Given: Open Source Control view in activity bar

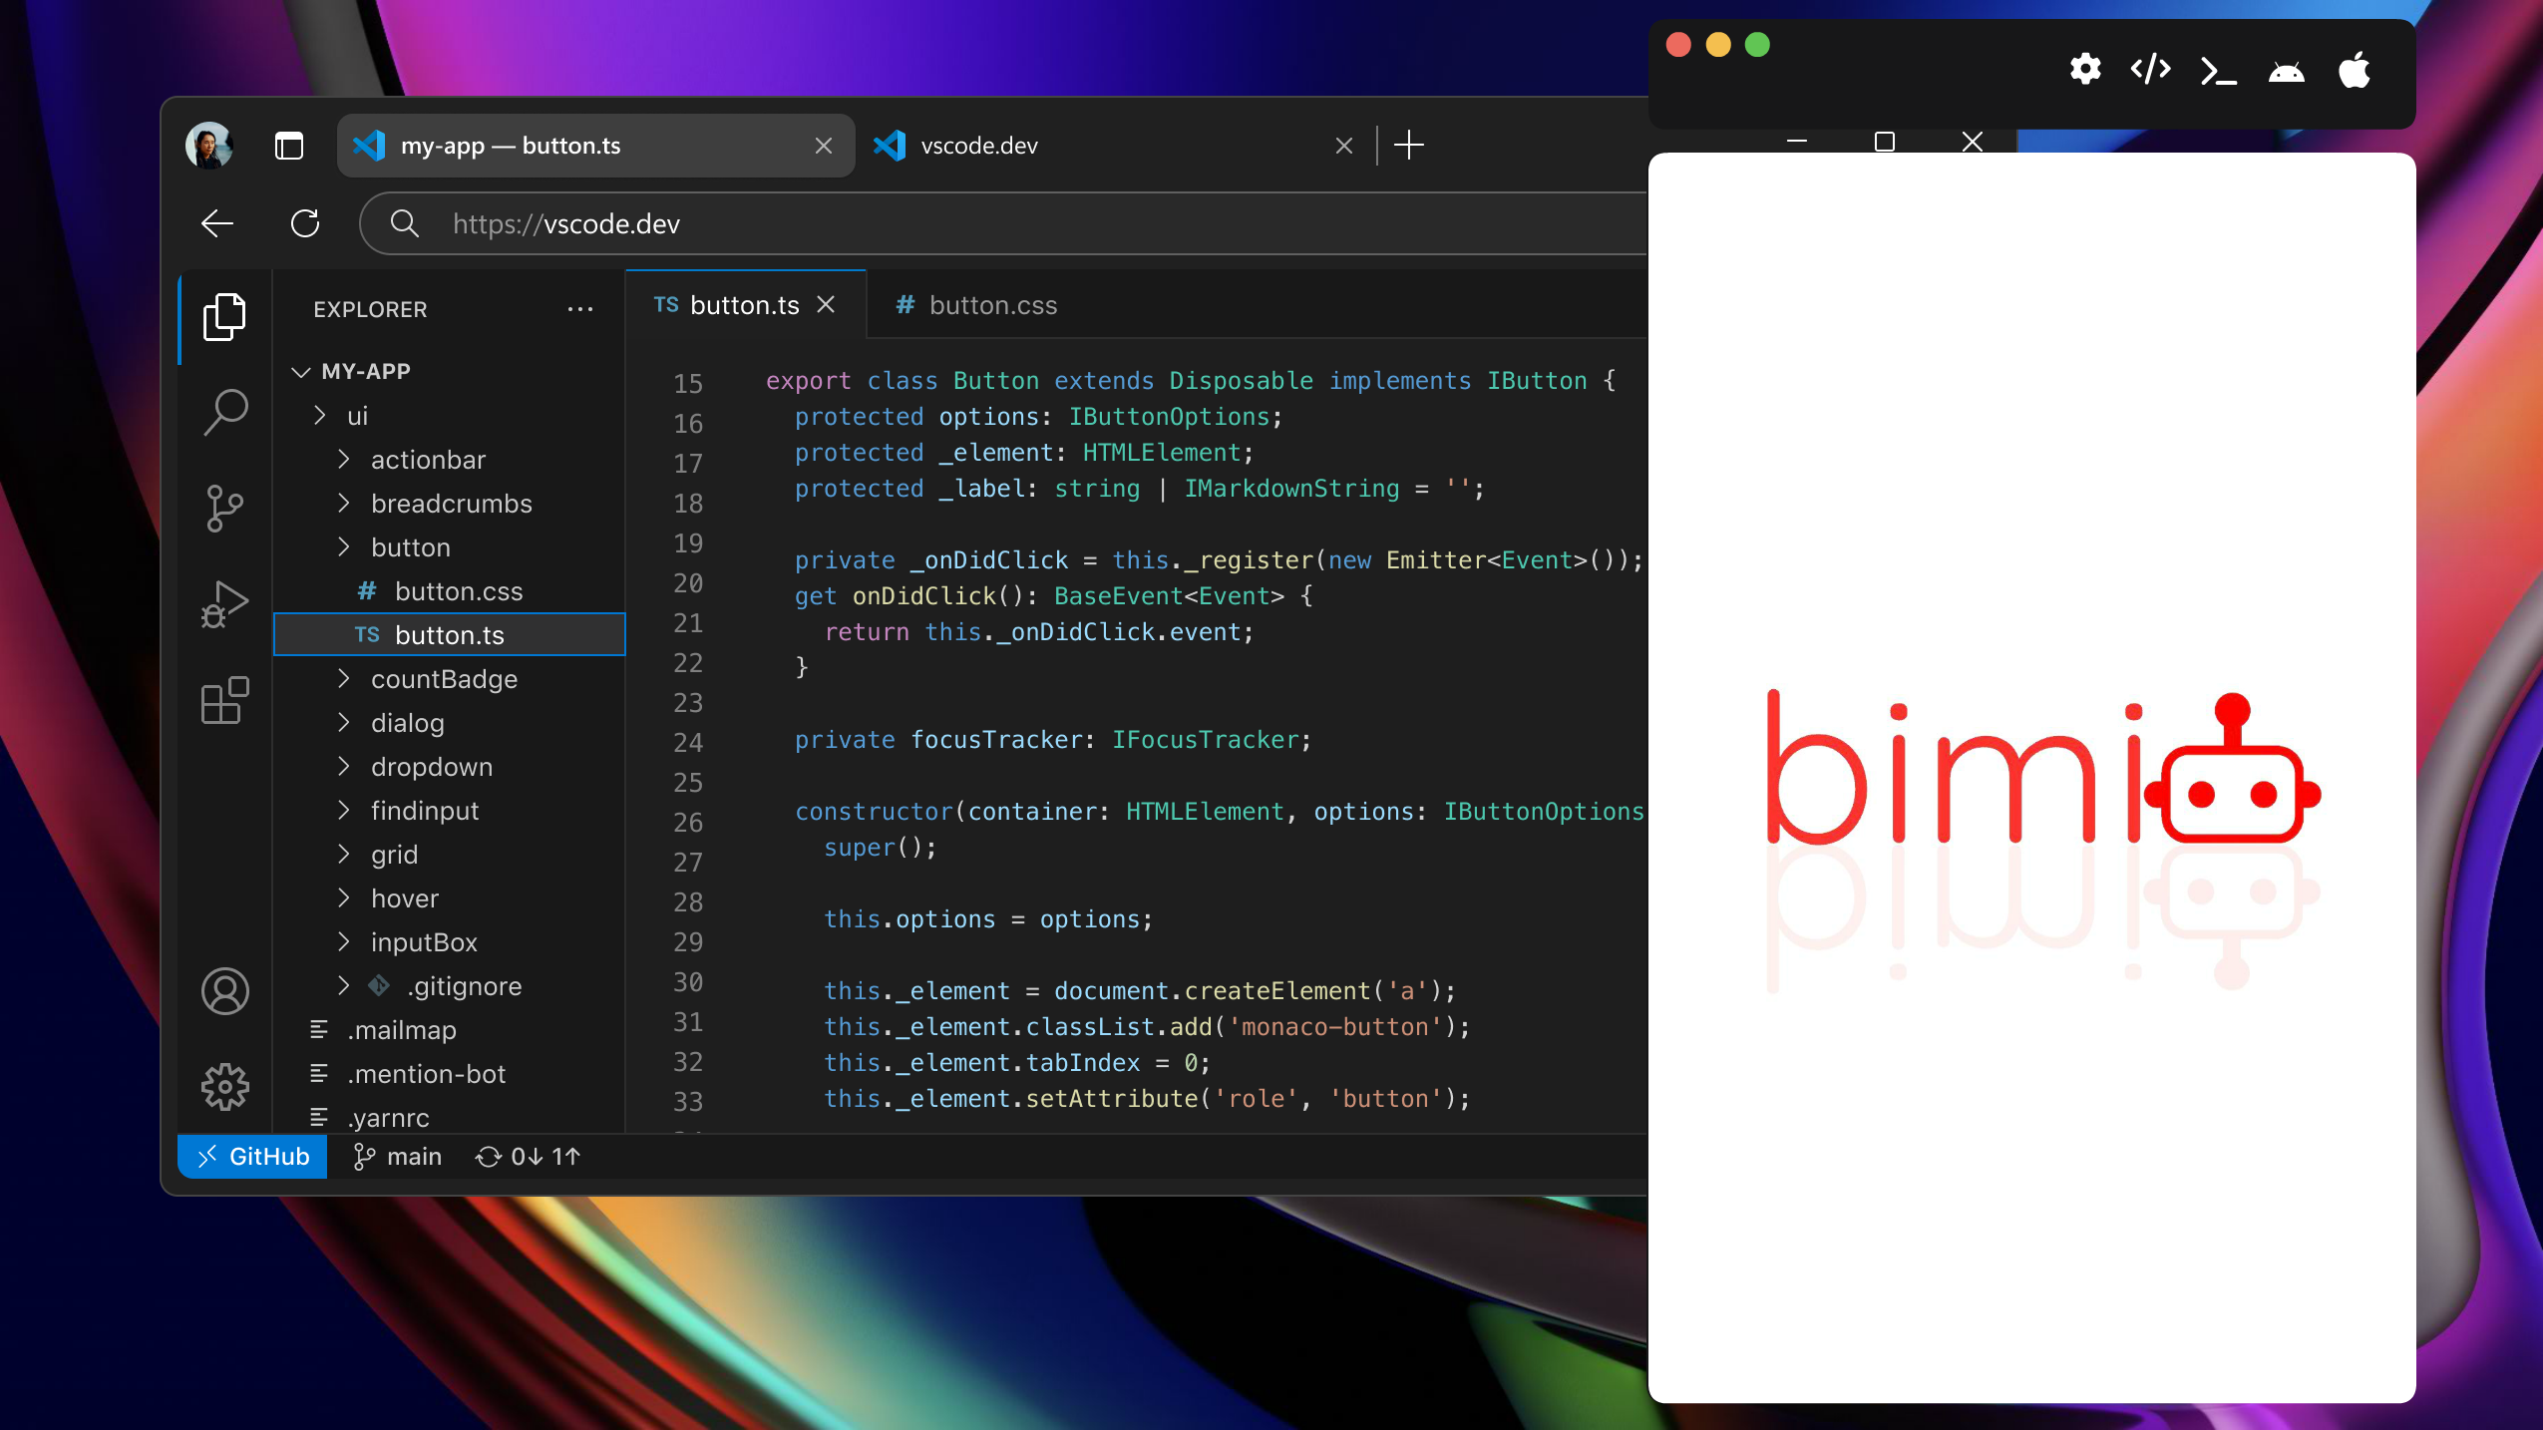Looking at the screenshot, I should coord(224,508).
